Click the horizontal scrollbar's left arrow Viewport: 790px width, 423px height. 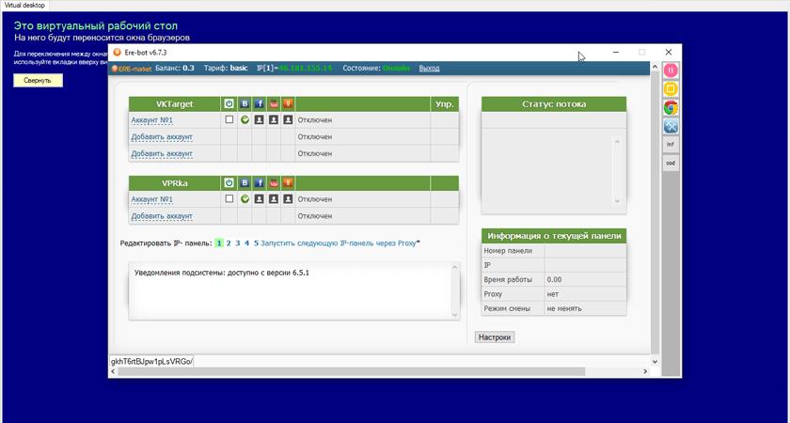click(x=114, y=371)
